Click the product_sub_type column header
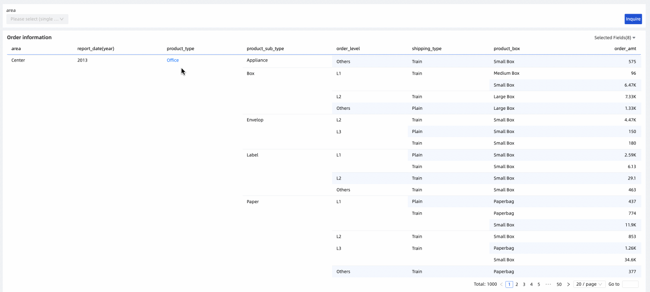 click(x=265, y=49)
